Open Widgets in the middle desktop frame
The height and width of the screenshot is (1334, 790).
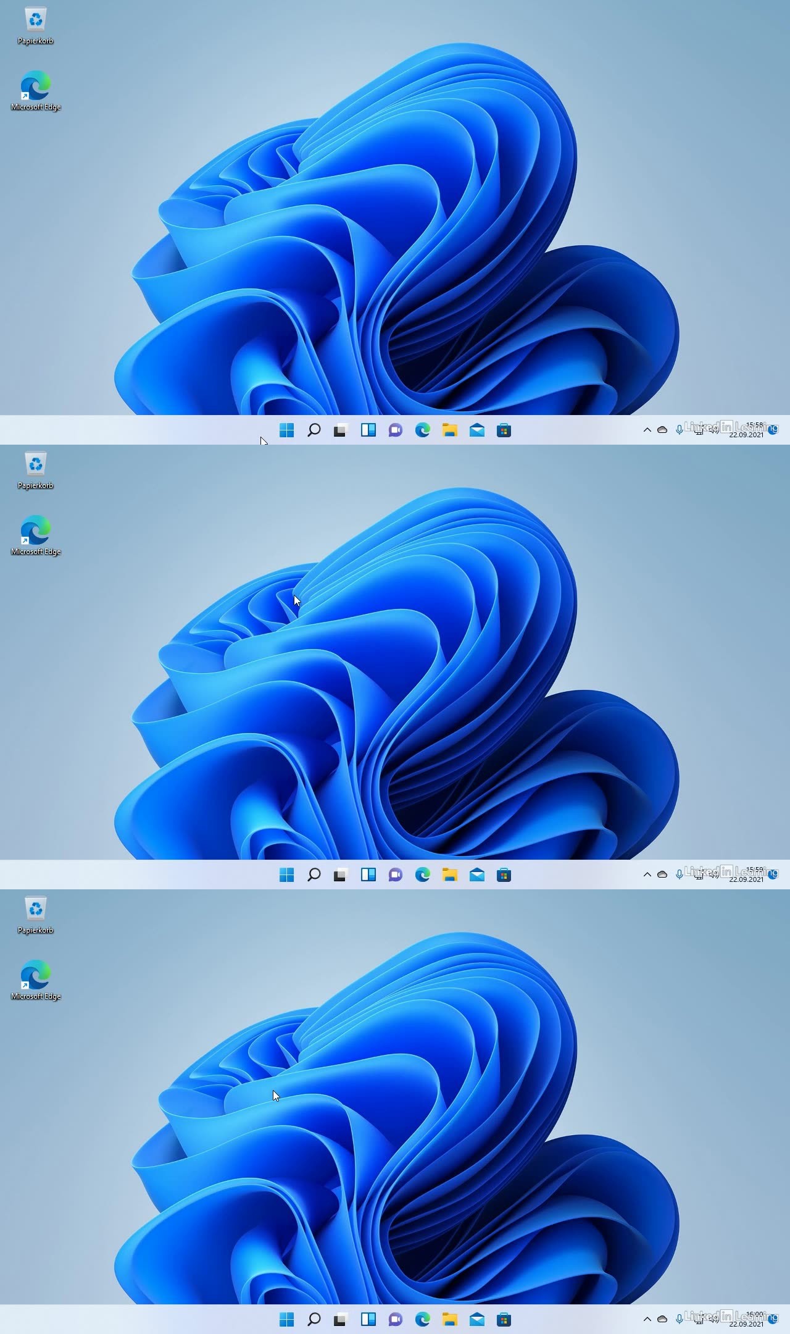368,875
